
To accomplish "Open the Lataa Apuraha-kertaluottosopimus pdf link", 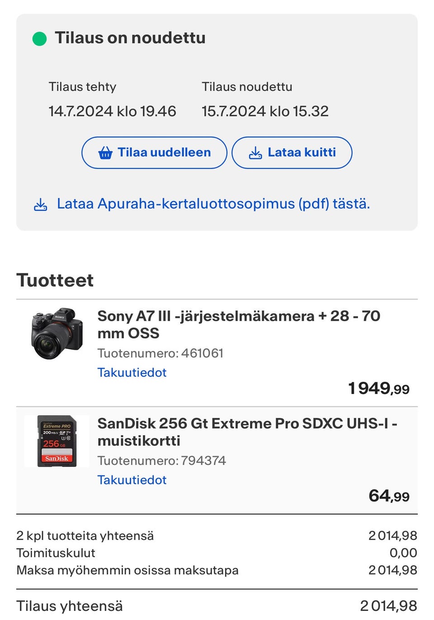I will (x=213, y=204).
